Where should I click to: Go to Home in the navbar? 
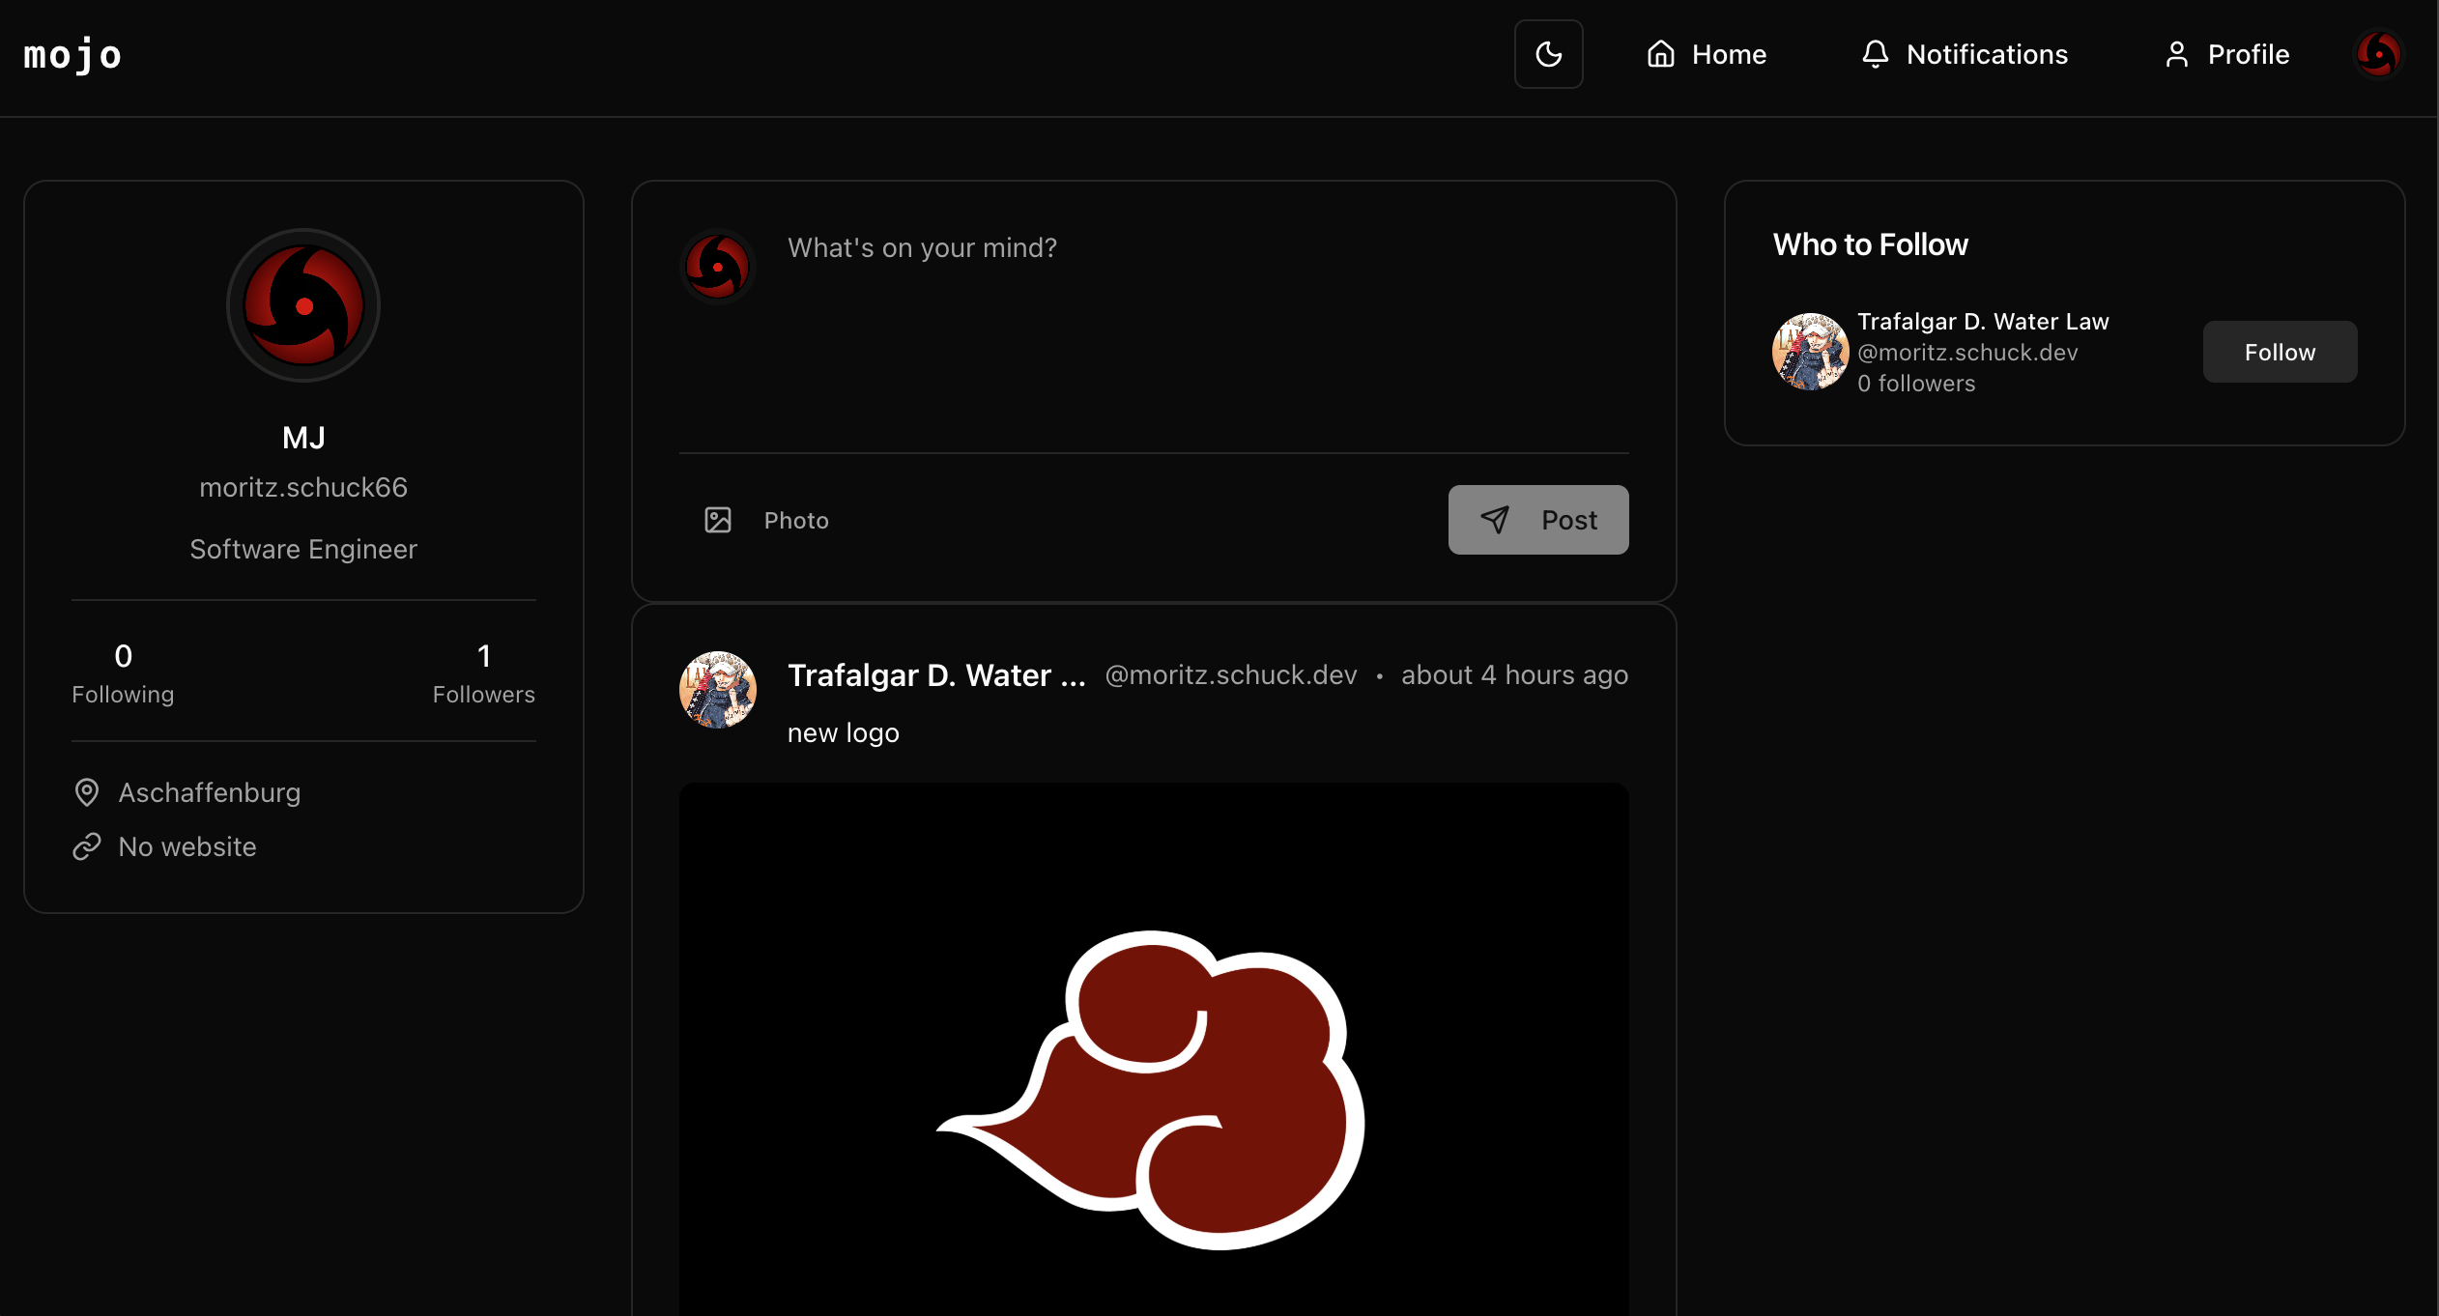[x=1707, y=54]
